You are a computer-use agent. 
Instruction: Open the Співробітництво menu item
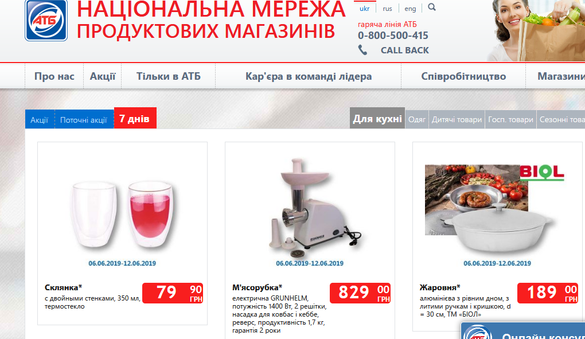(x=463, y=76)
